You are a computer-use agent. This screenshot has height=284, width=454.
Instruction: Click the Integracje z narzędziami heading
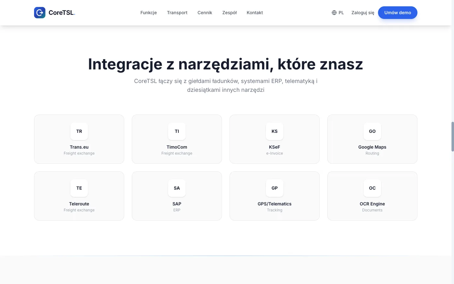tap(226, 64)
